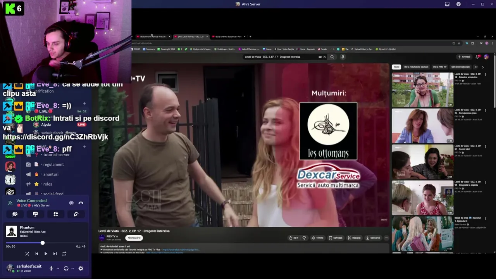Bookmark page with browser star icon
Viewport: 496px width, 279px height.
coord(459,43)
